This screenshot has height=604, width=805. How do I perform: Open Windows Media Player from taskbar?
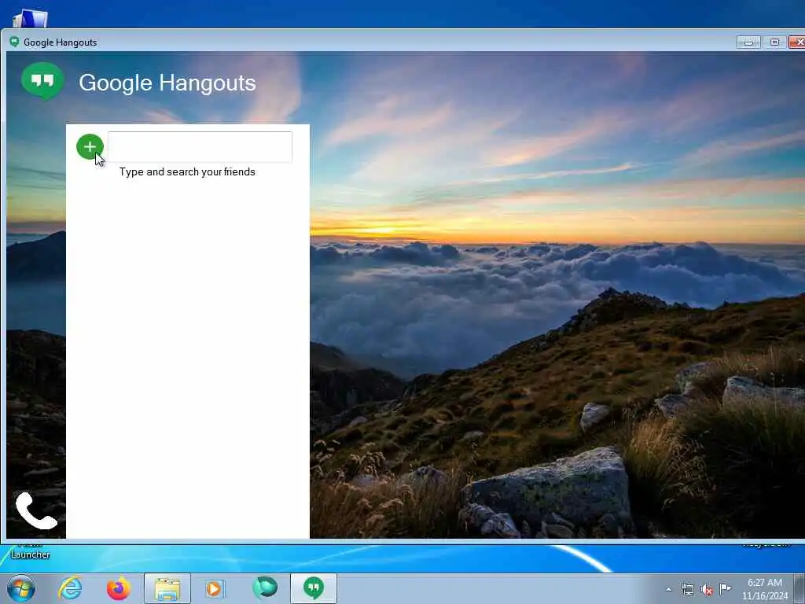[214, 588]
